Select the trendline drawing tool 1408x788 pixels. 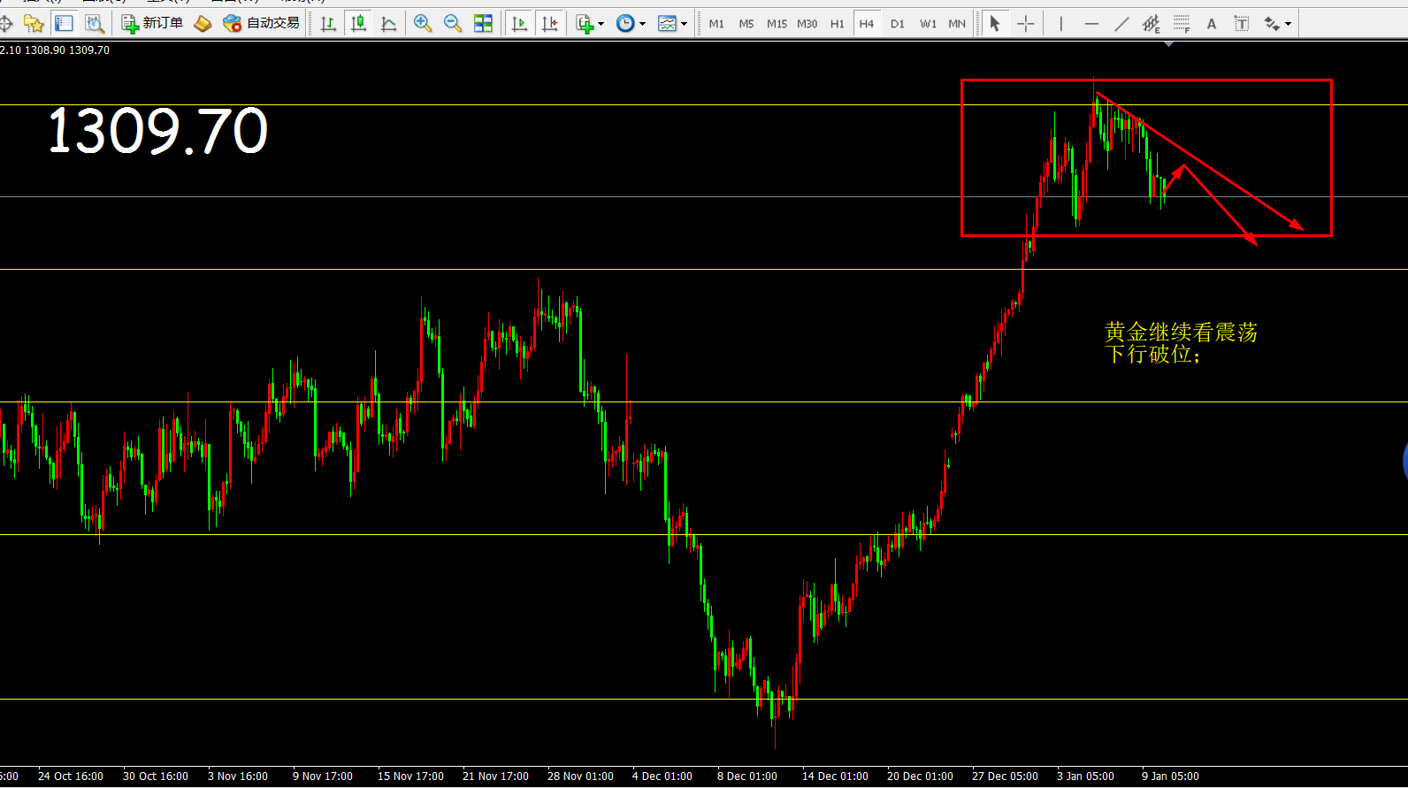coord(1121,24)
